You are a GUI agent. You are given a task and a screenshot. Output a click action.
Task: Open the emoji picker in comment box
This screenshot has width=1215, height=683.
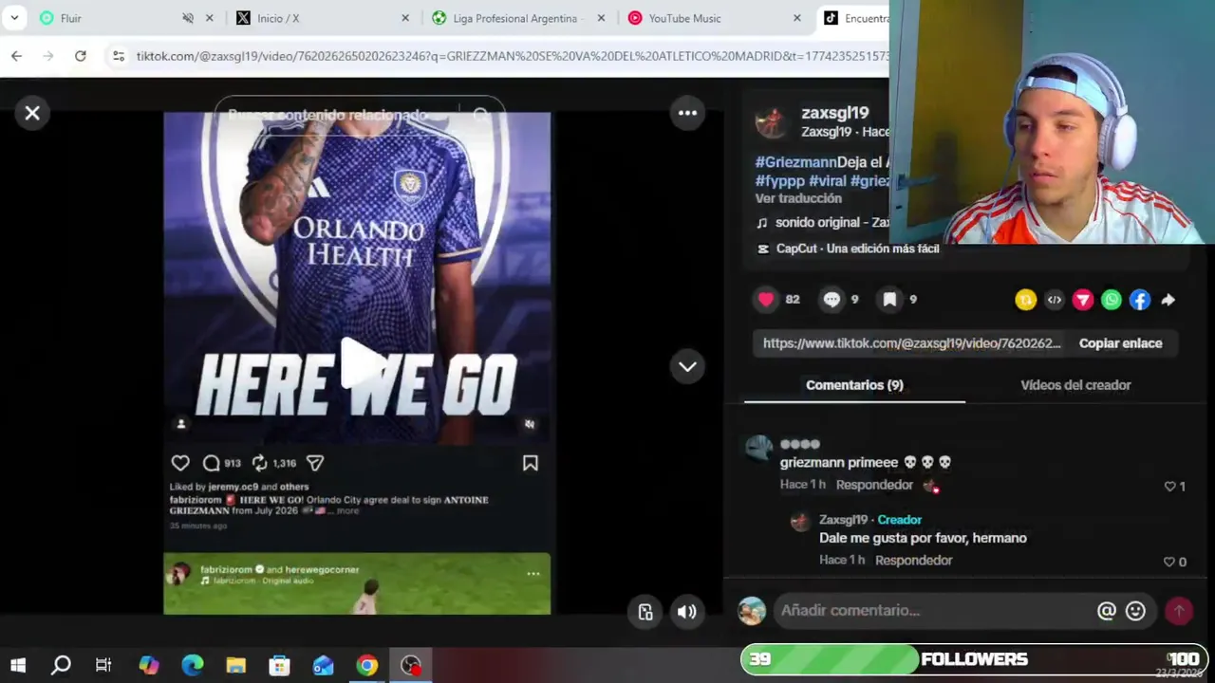[x=1135, y=611]
